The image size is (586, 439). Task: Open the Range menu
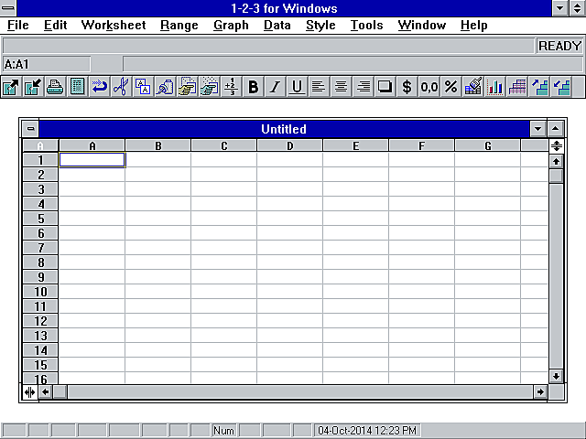pyautogui.click(x=179, y=25)
